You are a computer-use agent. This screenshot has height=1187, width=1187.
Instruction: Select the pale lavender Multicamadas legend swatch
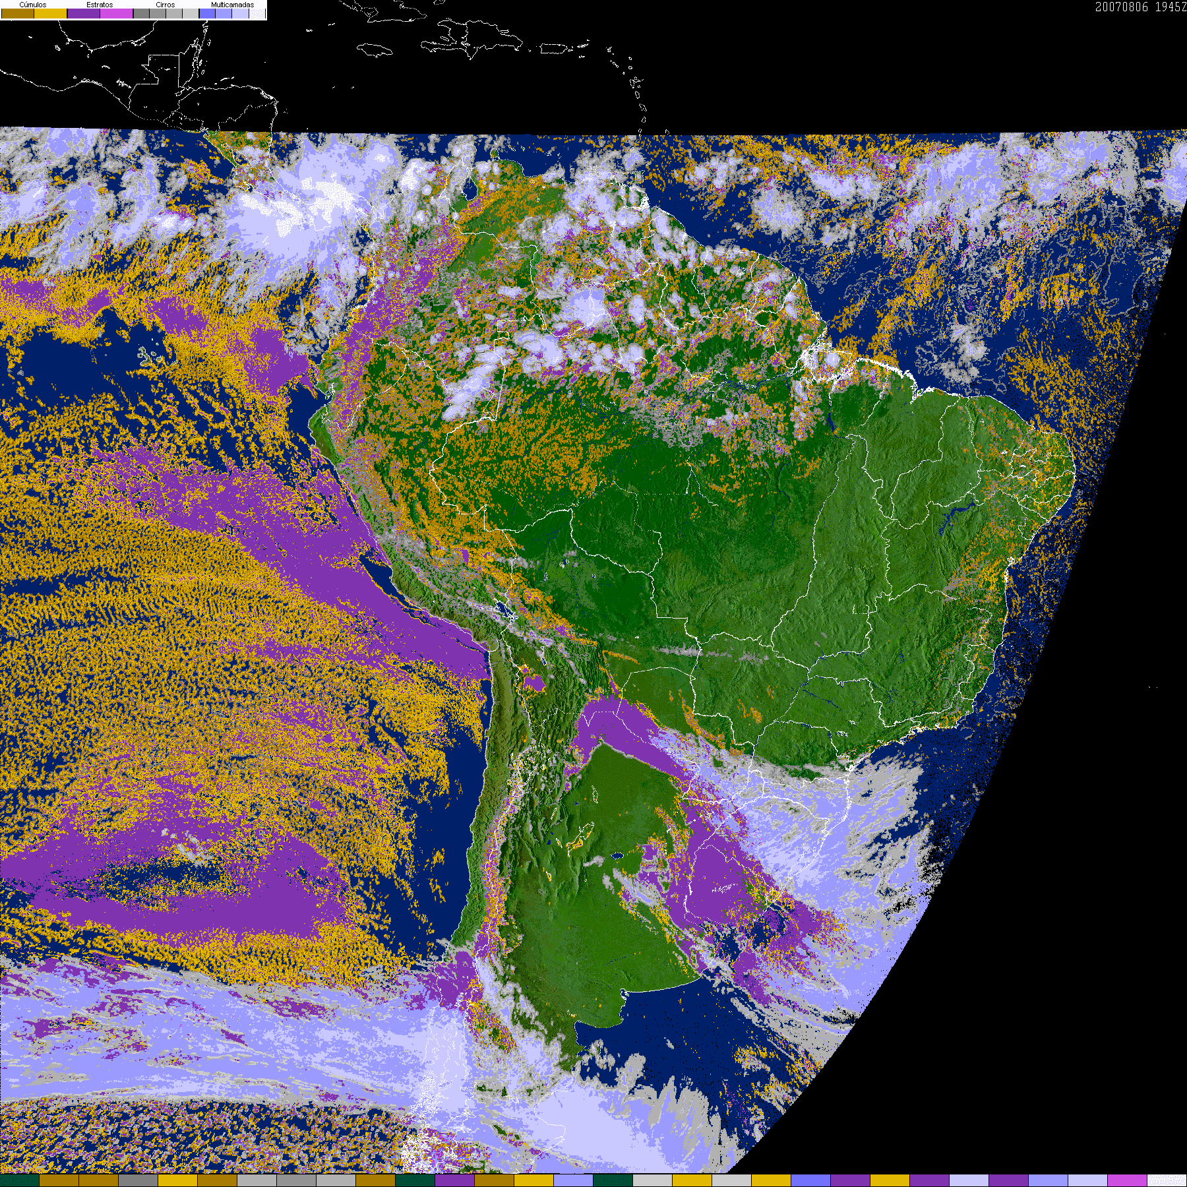(x=240, y=13)
